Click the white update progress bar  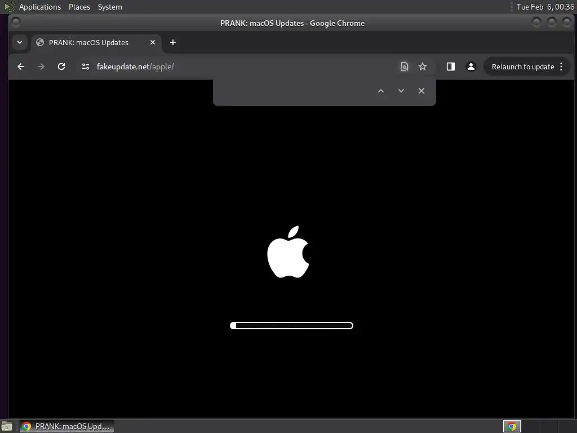click(291, 325)
